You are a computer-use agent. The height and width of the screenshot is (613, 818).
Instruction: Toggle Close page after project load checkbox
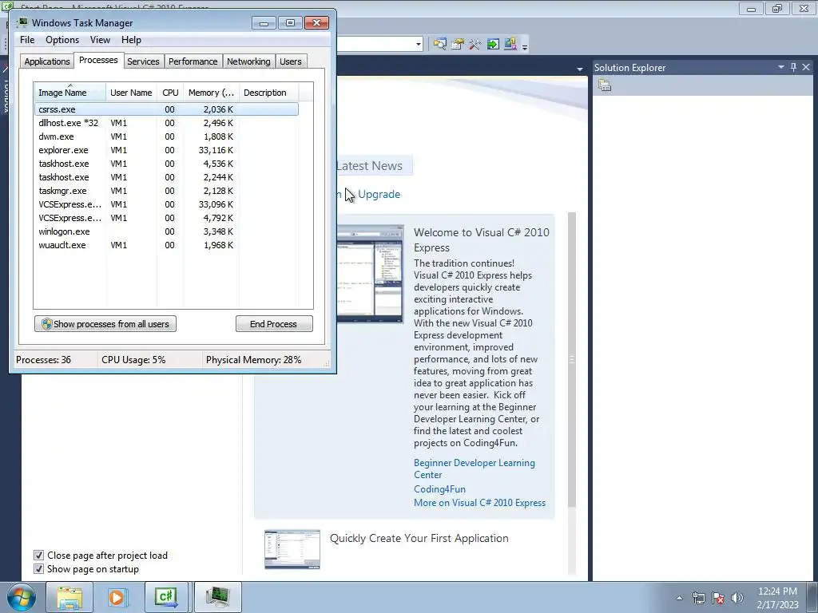[x=38, y=556]
